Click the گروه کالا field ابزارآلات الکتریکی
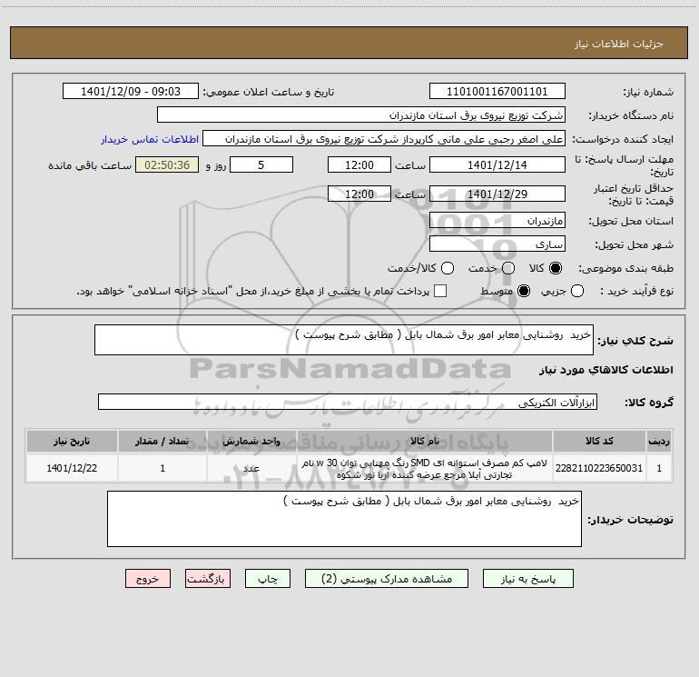 point(348,402)
